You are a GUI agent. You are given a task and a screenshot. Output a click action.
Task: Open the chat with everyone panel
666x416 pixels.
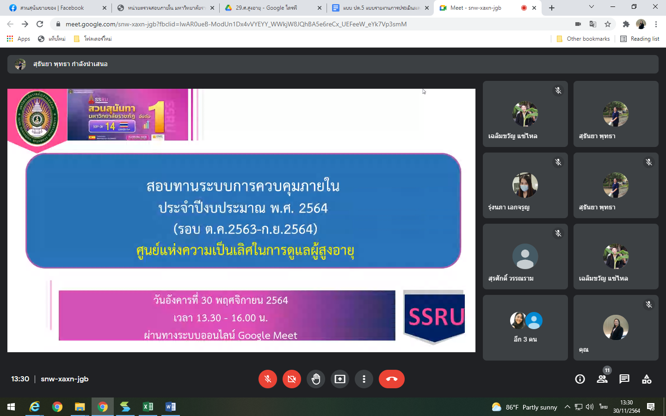(624, 379)
